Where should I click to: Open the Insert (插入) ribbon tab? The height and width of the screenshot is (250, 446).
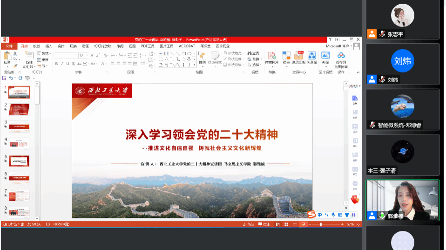[x=48, y=46]
